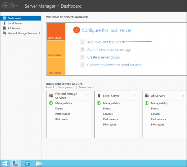Launch PowerShell from the taskbar
The width and height of the screenshot is (187, 167).
pyautogui.click(x=28, y=163)
